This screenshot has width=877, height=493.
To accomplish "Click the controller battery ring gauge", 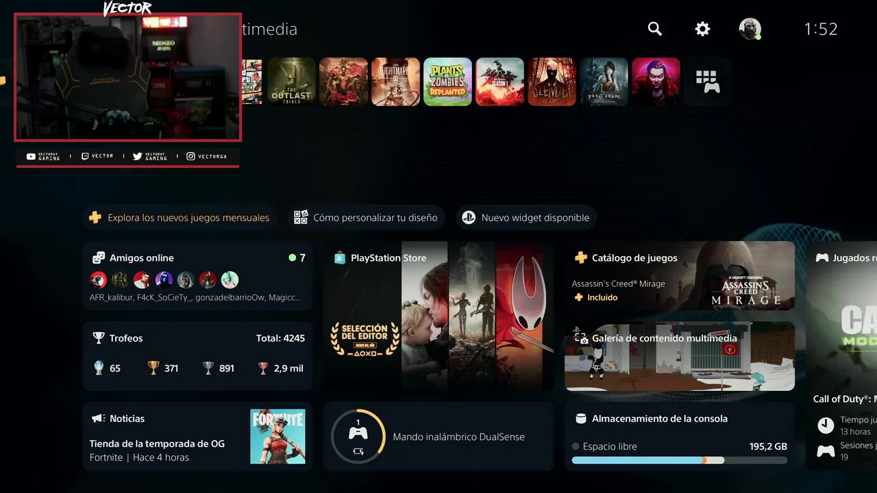I will 358,435.
